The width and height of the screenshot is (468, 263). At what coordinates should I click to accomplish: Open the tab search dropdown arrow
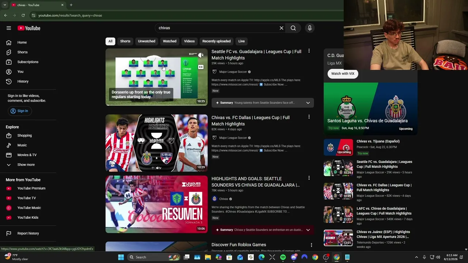click(5, 5)
